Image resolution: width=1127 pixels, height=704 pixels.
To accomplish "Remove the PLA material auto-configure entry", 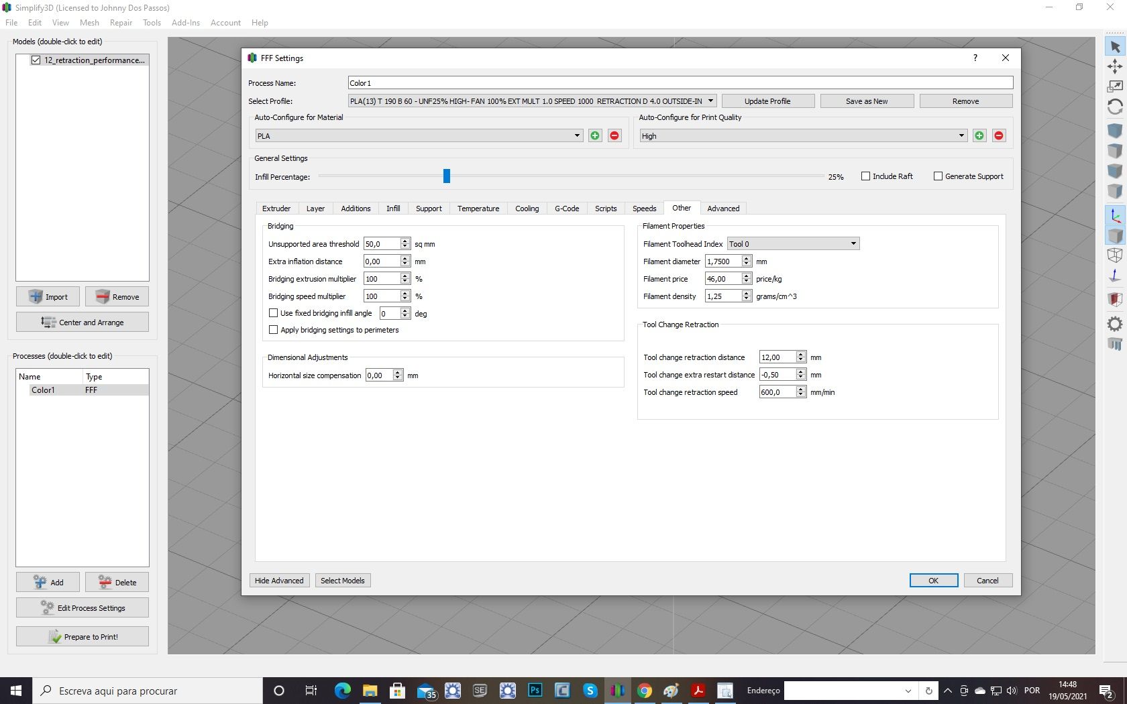I will pos(614,135).
